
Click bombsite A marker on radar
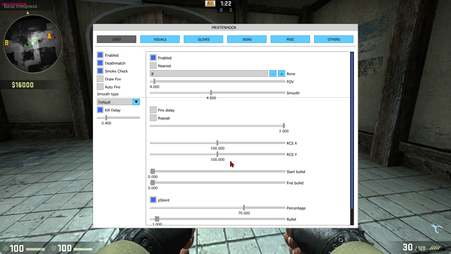[x=49, y=36]
